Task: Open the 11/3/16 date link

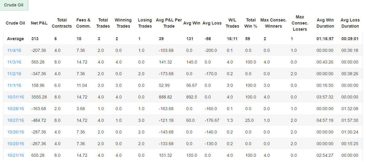Action: pyautogui.click(x=14, y=62)
